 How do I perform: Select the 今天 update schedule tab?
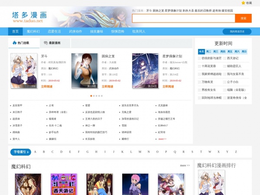(201, 52)
